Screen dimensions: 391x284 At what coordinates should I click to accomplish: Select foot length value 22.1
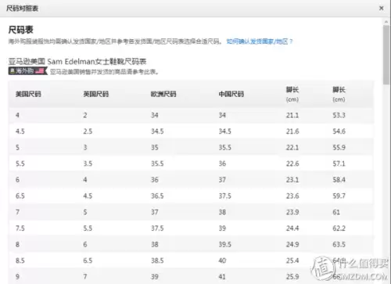pyautogui.click(x=292, y=147)
